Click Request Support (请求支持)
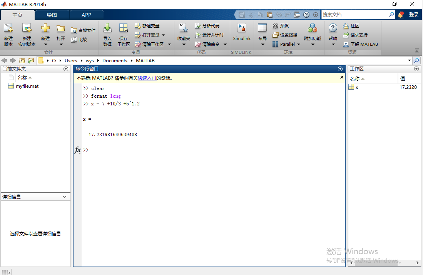The image size is (423, 275). pyautogui.click(x=355, y=35)
